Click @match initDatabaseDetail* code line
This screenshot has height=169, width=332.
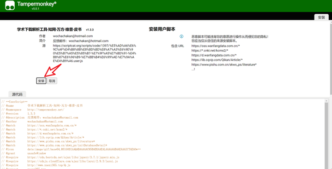tap(54, 146)
